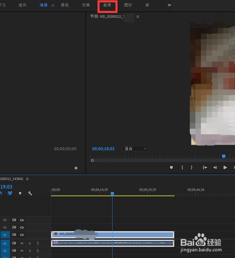Viewport: 235px width, 258px height.
Task: Click the program monitor timecode 00;00;19;03
Action: pyautogui.click(x=103, y=149)
